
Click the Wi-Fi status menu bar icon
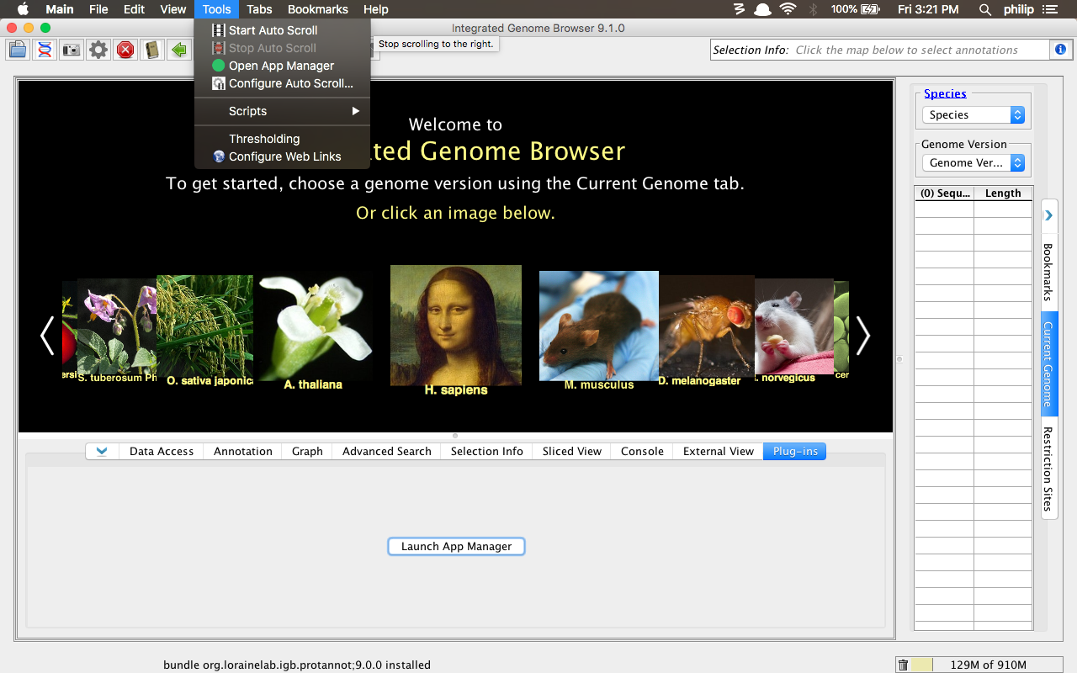coord(788,9)
